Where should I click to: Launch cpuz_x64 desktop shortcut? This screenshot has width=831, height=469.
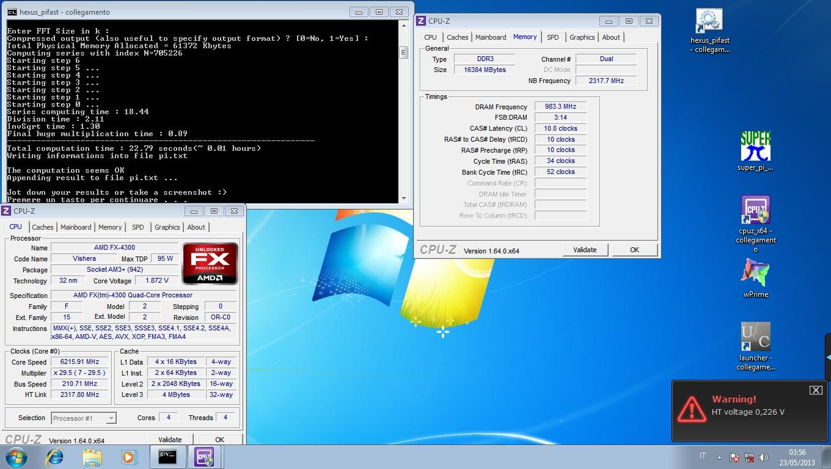tap(755, 224)
